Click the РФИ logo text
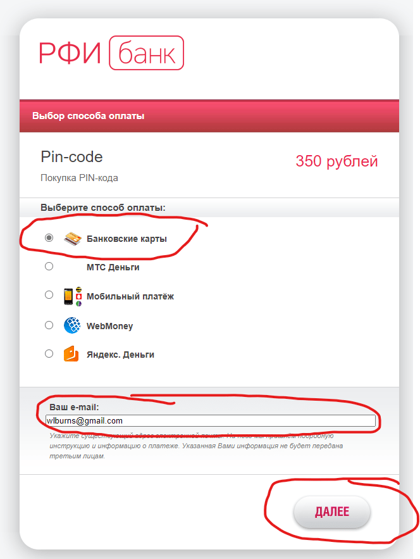 coord(70,53)
